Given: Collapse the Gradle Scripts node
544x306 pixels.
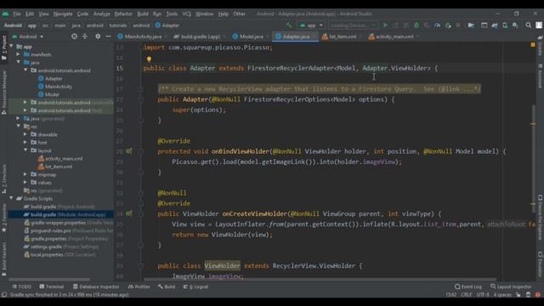Looking at the screenshot, I should (11, 198).
